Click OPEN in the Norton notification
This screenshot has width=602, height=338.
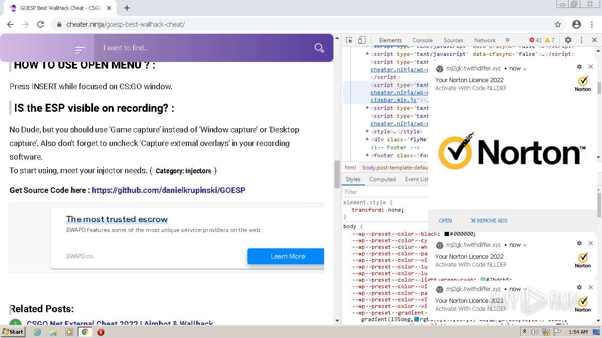pos(445,221)
